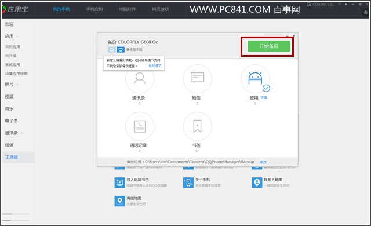Dismiss tooltip with 我知道了 link
Viewport: 371px width, 226px height.
[x=155, y=66]
